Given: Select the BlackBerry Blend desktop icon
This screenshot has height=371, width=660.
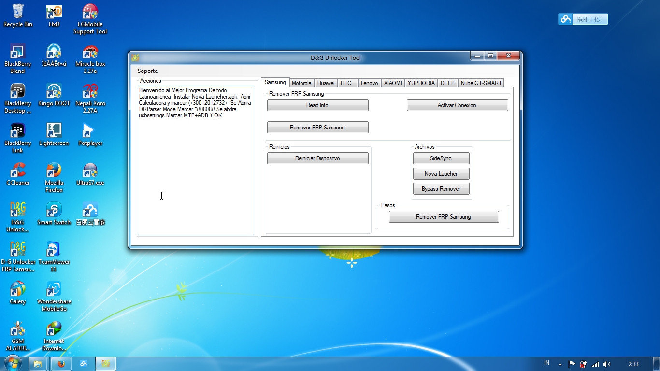Looking at the screenshot, I should point(18,59).
